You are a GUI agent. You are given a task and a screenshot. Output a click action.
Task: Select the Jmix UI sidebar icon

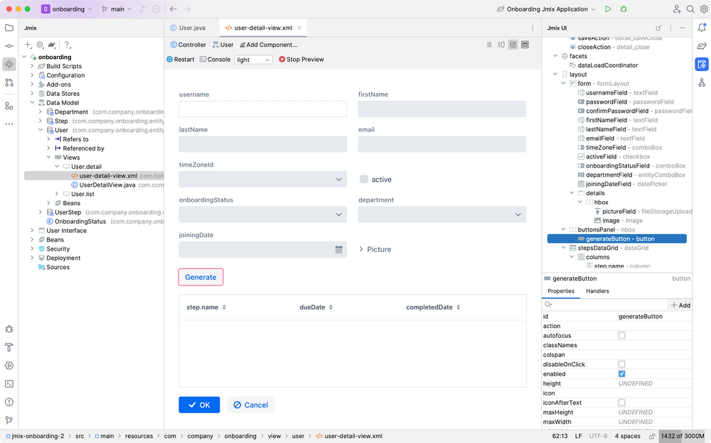702,63
